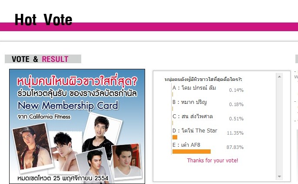Select option D โตโน่ The Star
The height and width of the screenshot is (184, 298).
click(x=195, y=131)
